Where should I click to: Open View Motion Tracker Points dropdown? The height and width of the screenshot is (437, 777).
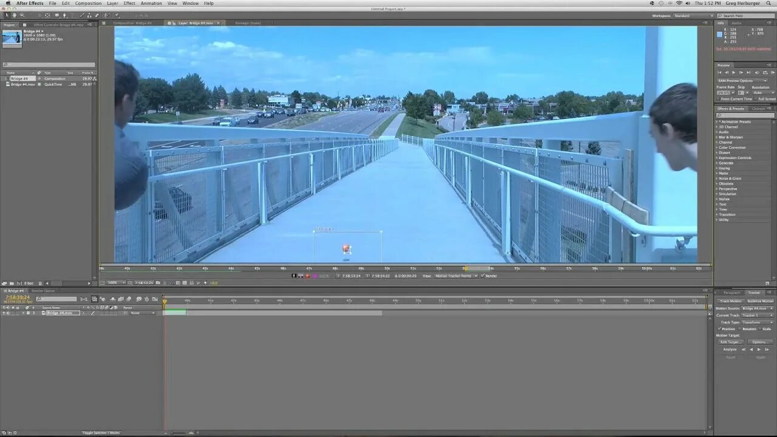tap(456, 276)
